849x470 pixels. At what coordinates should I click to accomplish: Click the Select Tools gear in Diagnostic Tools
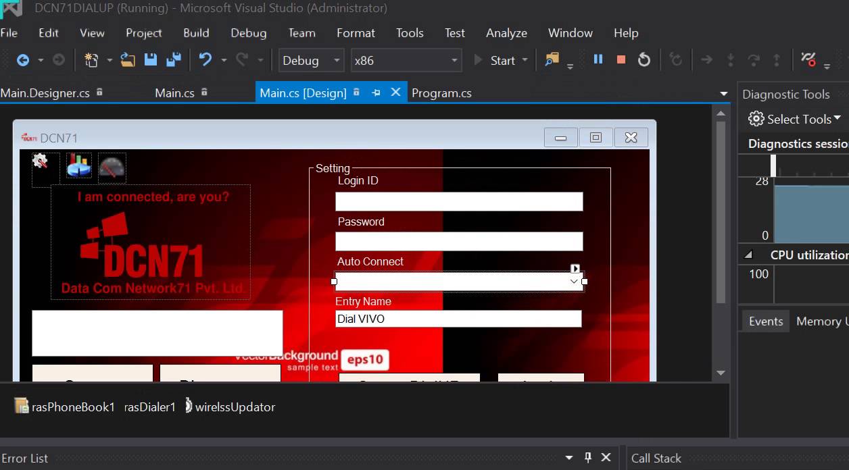756,119
